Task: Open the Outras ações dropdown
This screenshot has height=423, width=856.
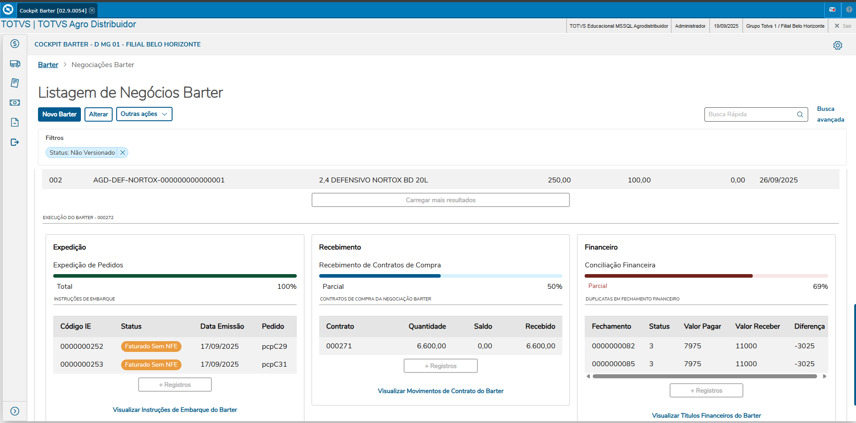Action: point(144,114)
